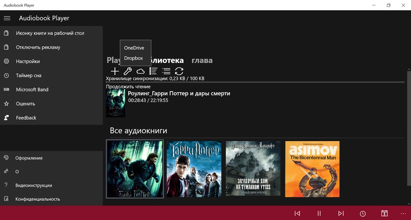Viewport: 411px width, 220px height.
Task: Click the playback time 00:28:43 / 22:19:55
Action: (x=148, y=100)
